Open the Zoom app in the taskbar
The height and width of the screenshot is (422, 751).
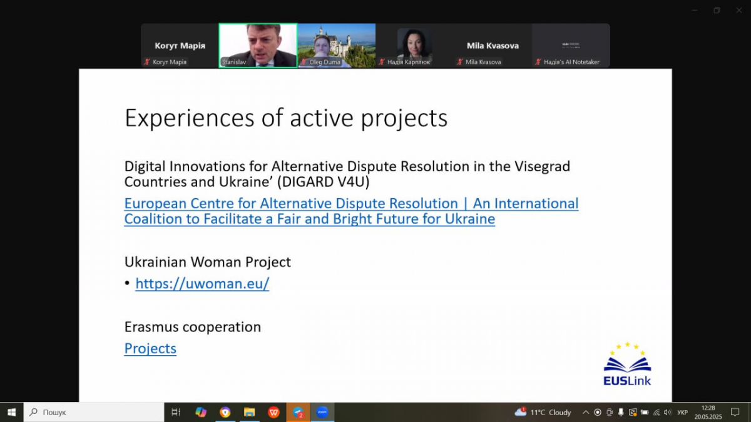[322, 413]
